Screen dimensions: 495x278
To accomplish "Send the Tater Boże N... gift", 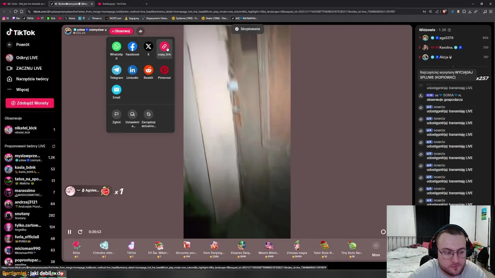I will [x=324, y=249].
